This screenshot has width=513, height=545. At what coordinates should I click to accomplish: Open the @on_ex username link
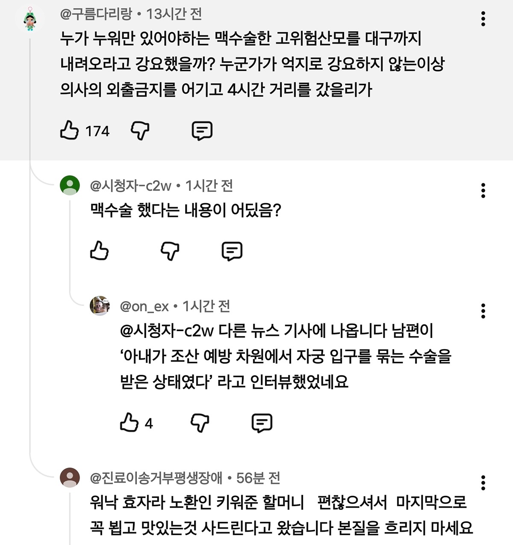click(x=144, y=306)
